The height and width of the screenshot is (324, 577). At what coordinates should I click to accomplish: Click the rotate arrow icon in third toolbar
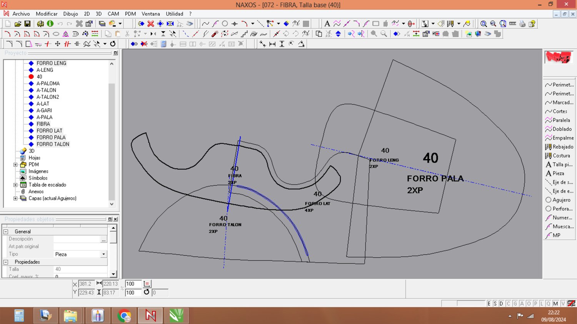113,44
